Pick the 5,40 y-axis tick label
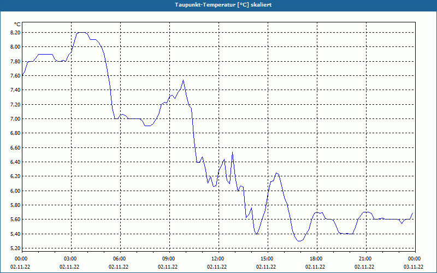Viewport: 437px width, 273px height. pyautogui.click(x=15, y=234)
